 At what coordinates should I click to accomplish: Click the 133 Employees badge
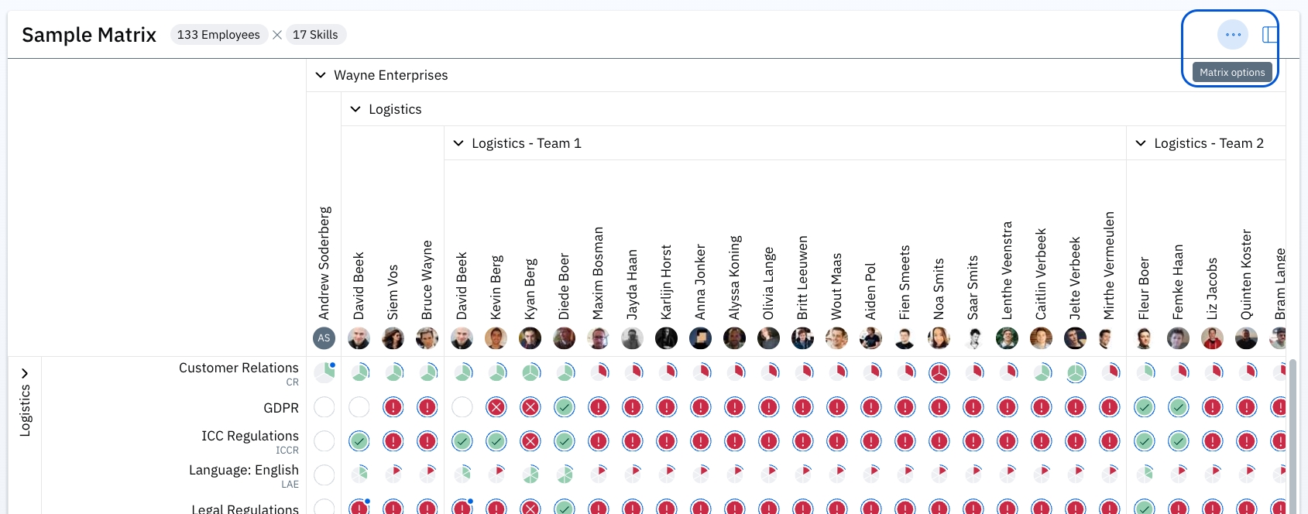218,35
